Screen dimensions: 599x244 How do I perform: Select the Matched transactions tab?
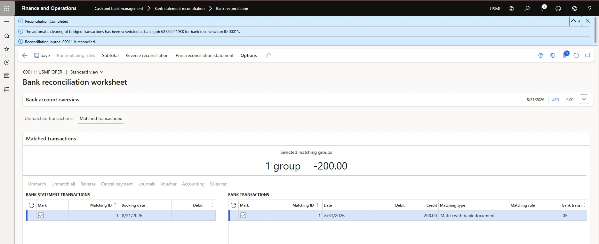click(x=101, y=118)
